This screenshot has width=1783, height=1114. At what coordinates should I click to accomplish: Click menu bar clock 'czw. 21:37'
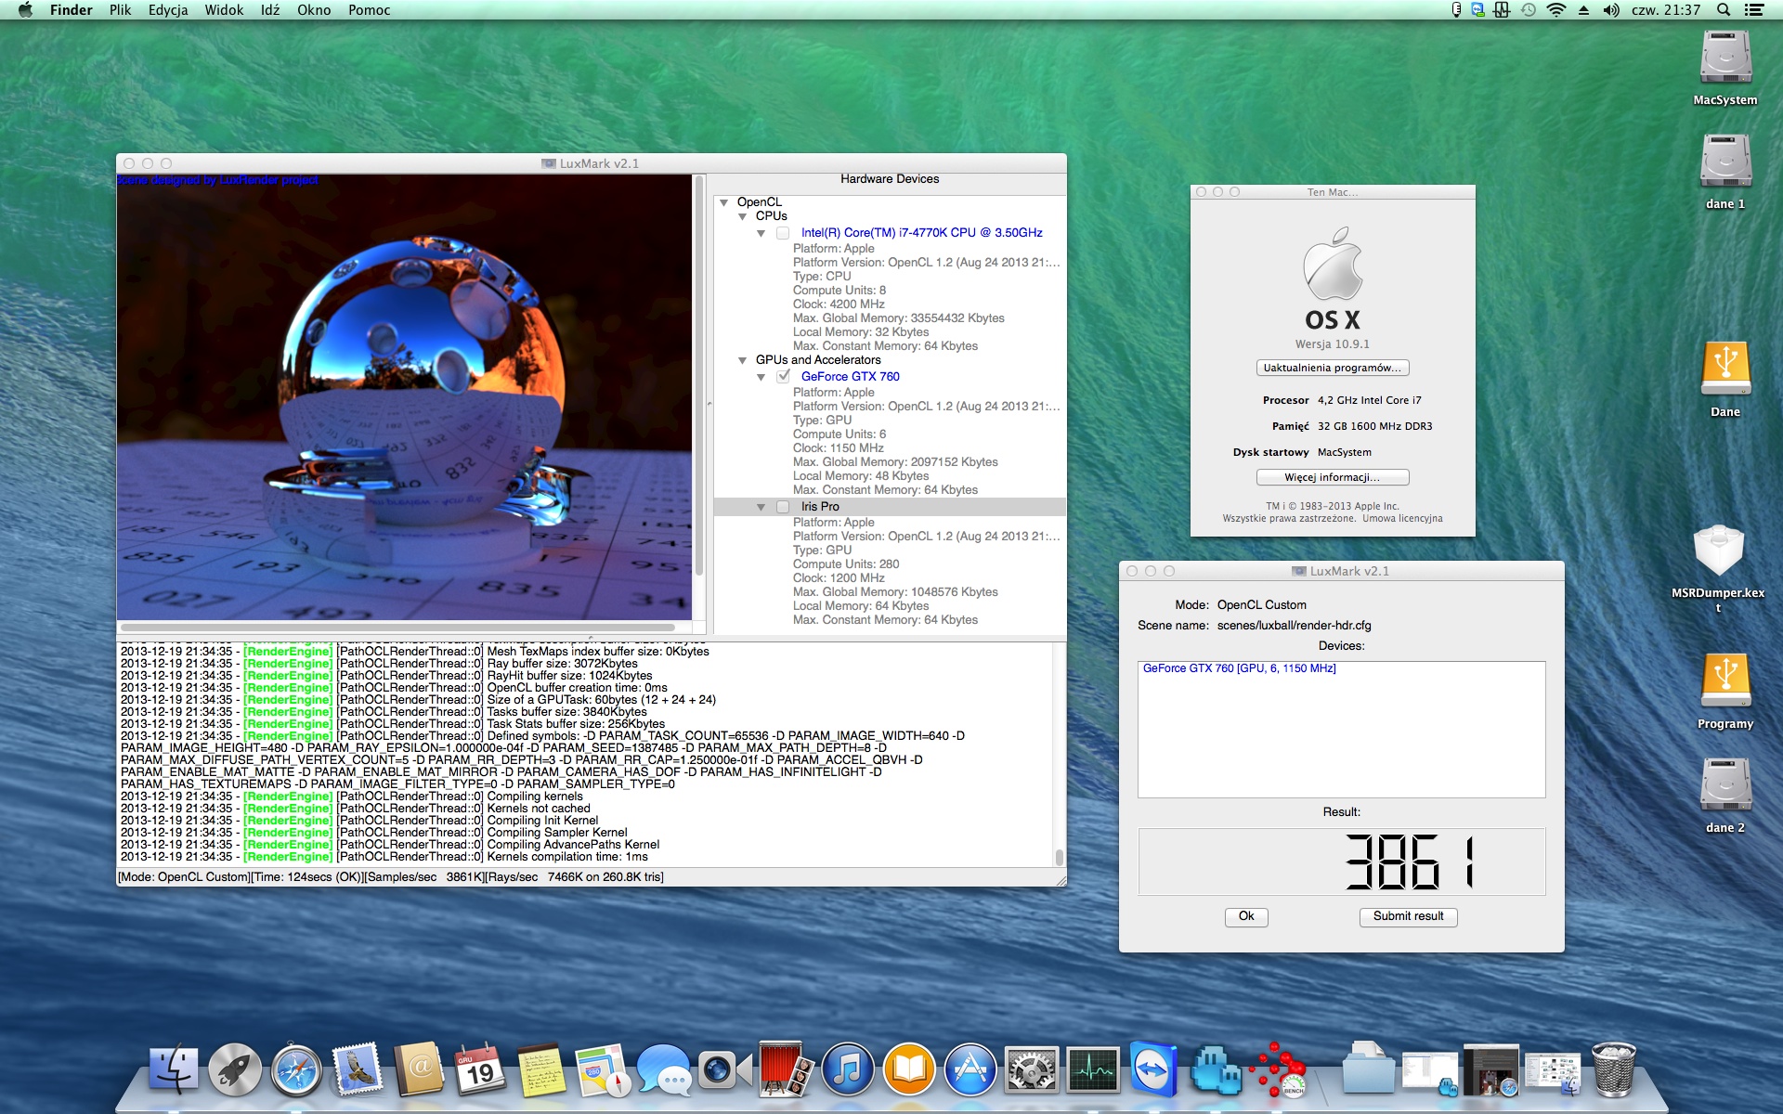coord(1666,10)
